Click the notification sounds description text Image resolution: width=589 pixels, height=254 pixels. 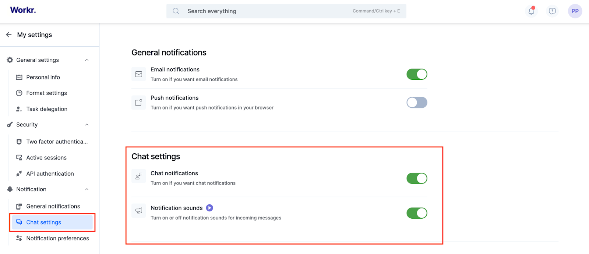pyautogui.click(x=216, y=218)
